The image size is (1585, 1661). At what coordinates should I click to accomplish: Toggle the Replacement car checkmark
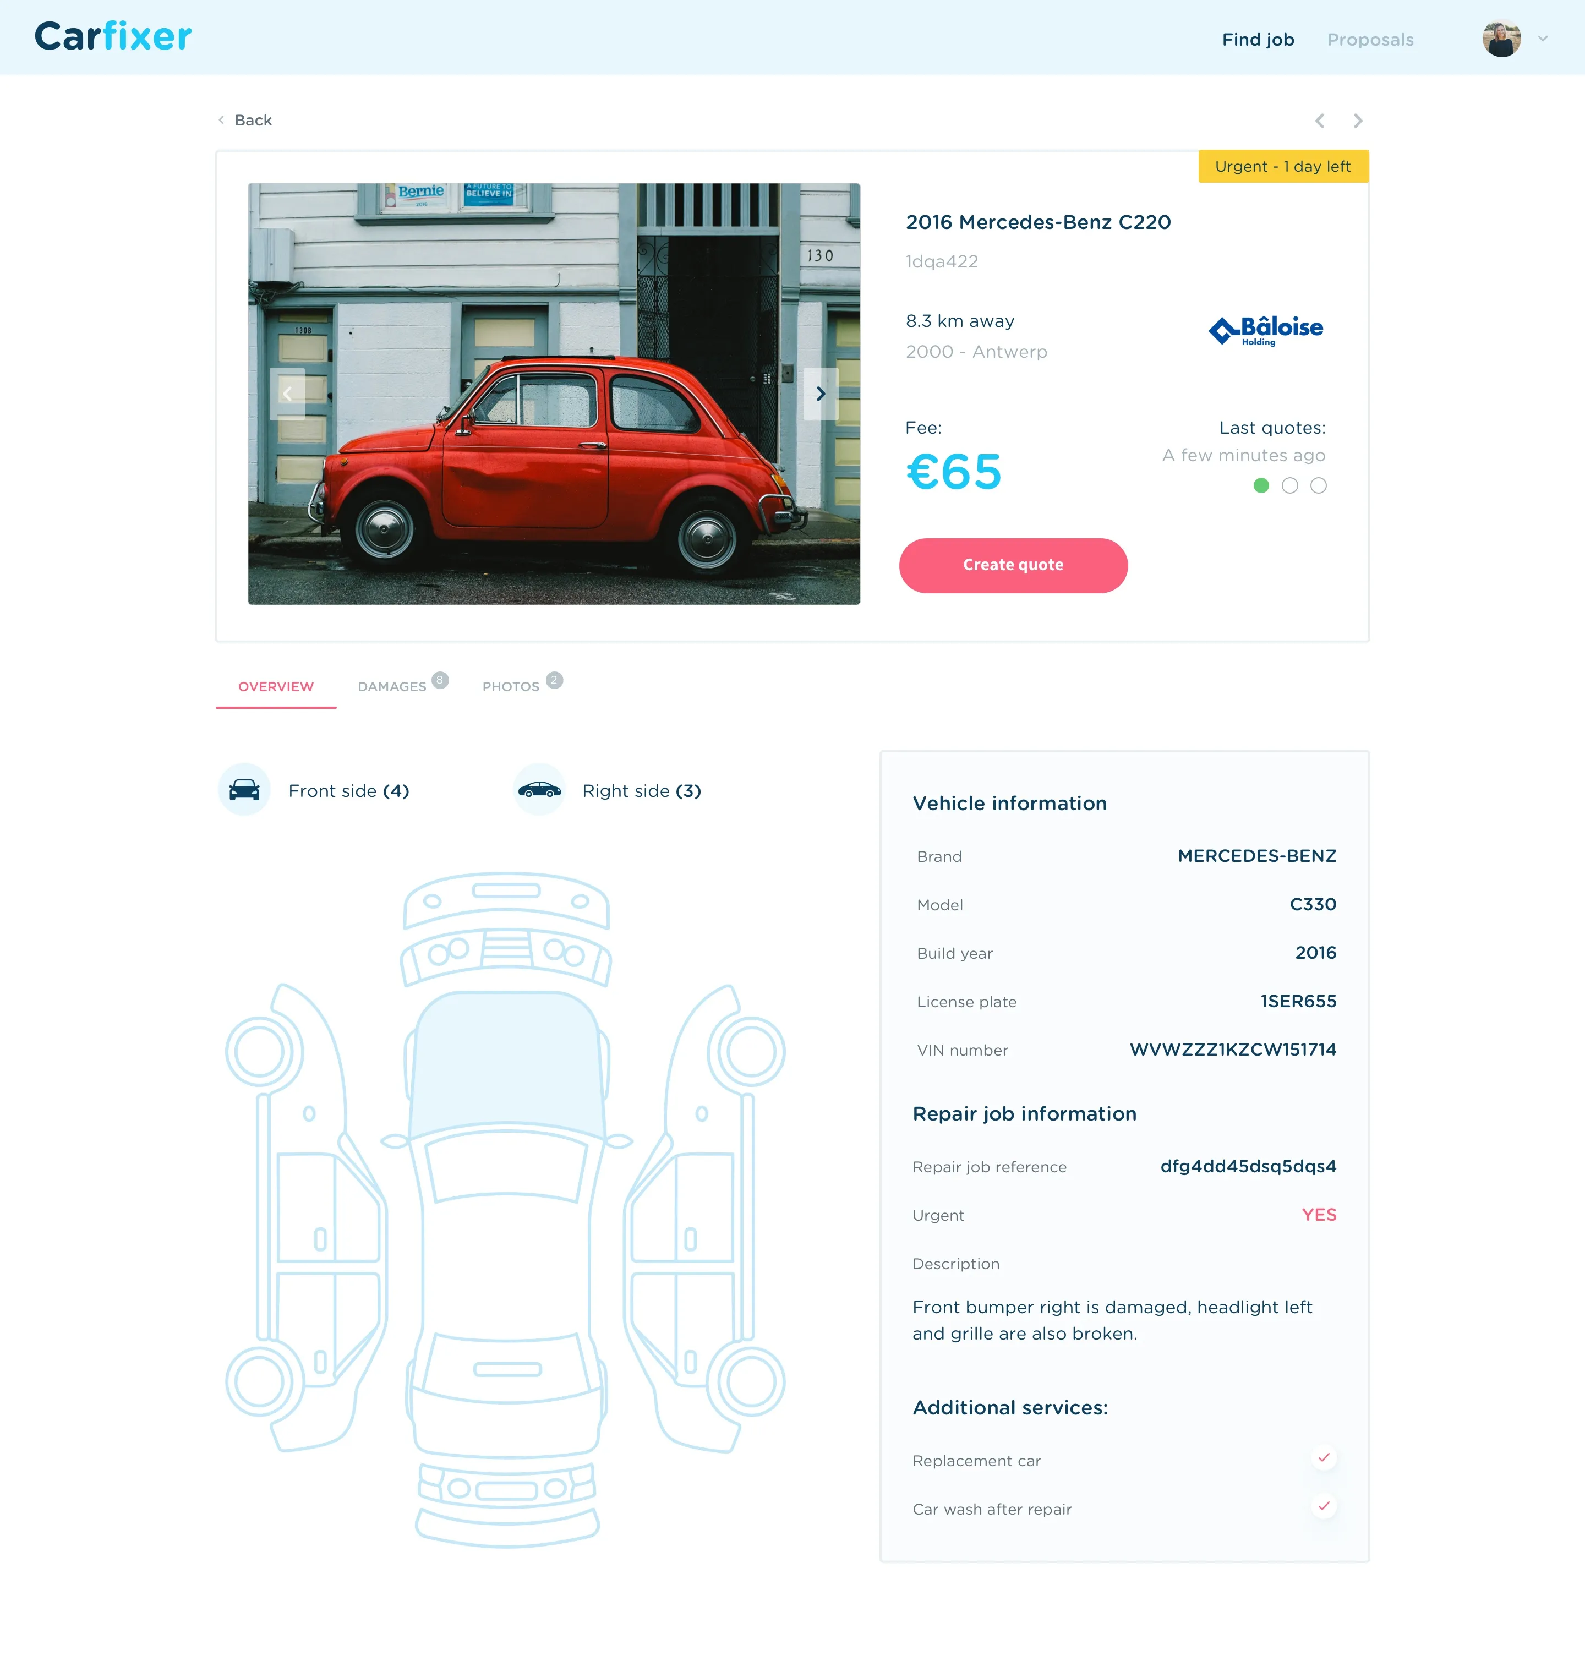pyautogui.click(x=1323, y=1458)
